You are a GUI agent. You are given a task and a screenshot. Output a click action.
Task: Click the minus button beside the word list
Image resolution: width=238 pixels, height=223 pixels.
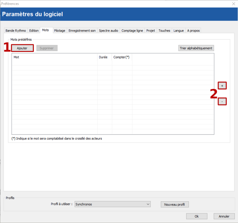click(222, 102)
